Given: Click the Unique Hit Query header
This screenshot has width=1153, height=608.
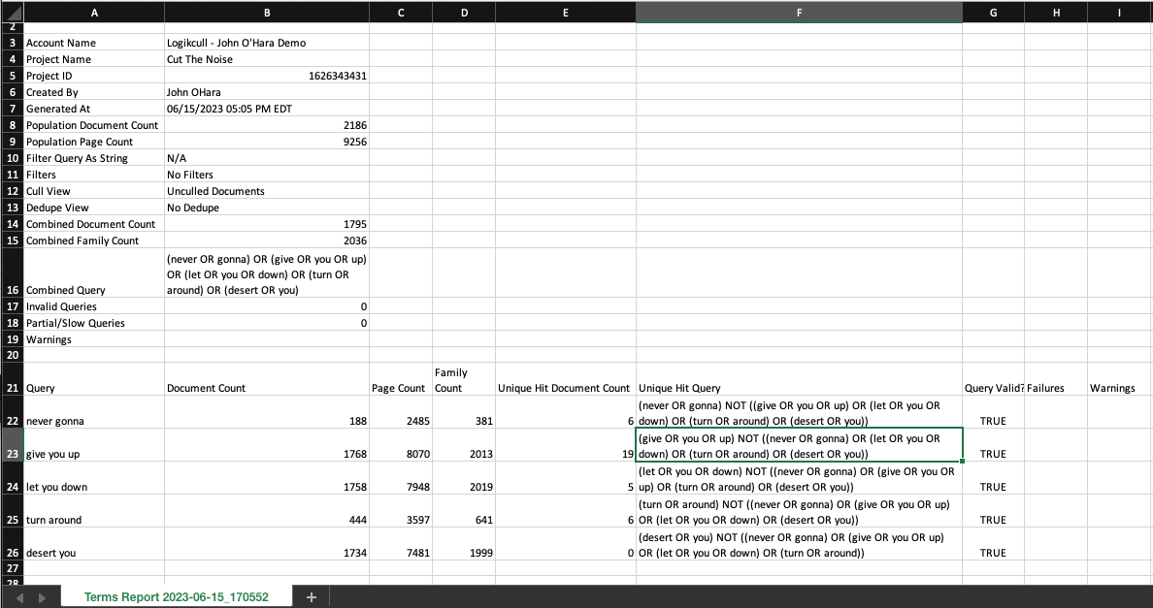Looking at the screenshot, I should (x=800, y=379).
